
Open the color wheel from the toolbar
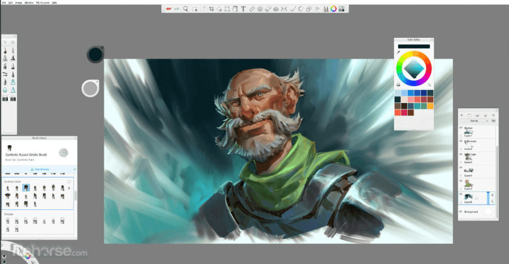click(x=333, y=9)
